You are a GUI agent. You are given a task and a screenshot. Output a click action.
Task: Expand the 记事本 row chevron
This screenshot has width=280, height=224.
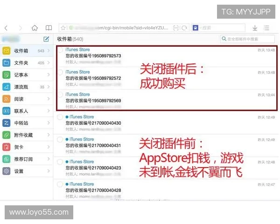pos(49,75)
